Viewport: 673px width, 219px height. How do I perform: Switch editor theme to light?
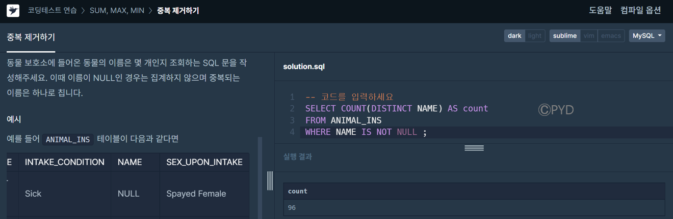tap(535, 36)
